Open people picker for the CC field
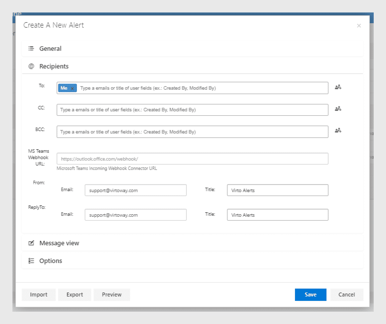The width and height of the screenshot is (386, 324). (x=338, y=109)
